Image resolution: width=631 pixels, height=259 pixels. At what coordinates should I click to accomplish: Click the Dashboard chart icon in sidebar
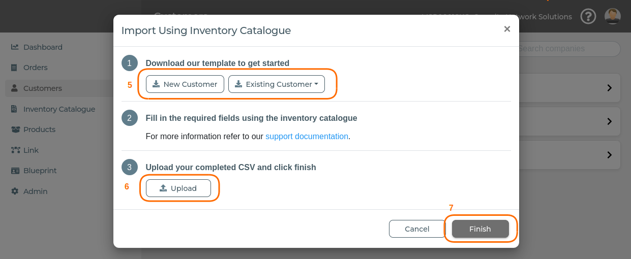click(15, 47)
